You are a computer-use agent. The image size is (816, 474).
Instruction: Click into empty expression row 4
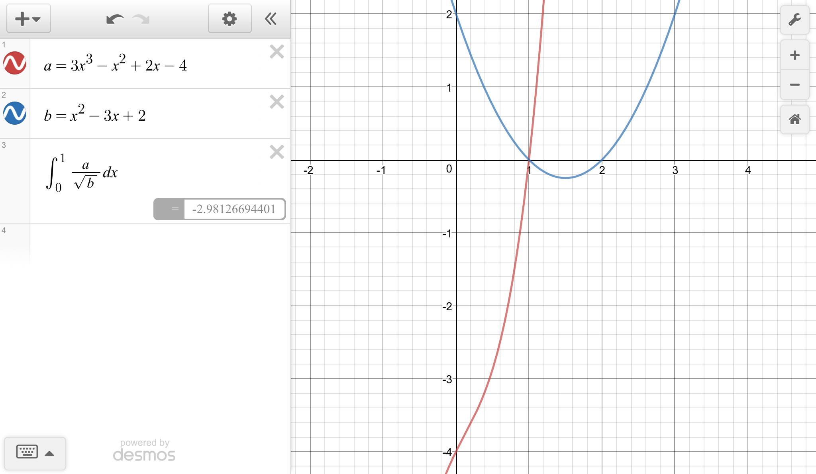click(159, 243)
